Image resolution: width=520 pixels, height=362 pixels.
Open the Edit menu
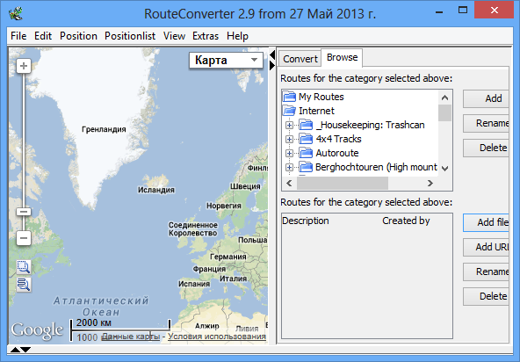(43, 36)
